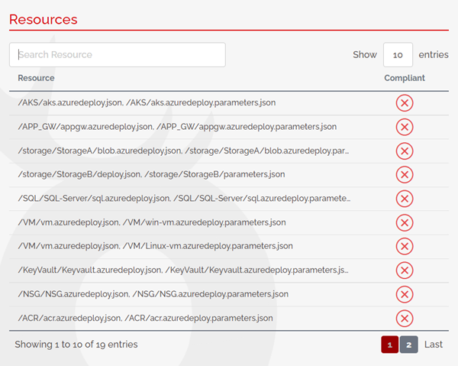Go to pagination page 2
The image size is (458, 366).
[408, 345]
